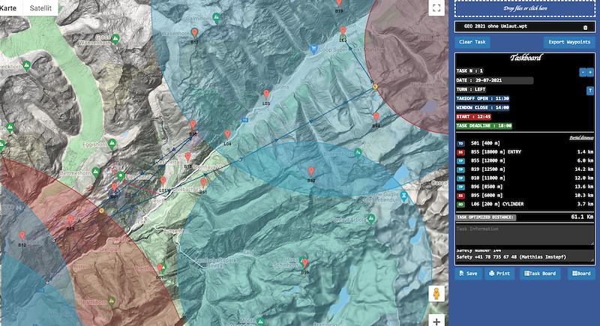
Task: Print the task
Action: [x=499, y=274]
